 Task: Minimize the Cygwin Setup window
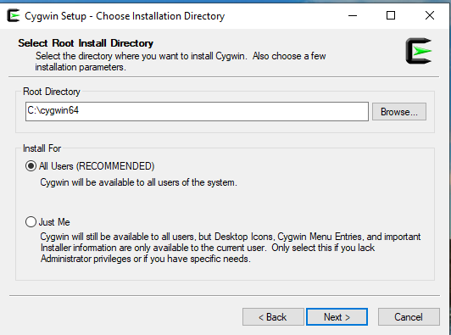click(x=353, y=15)
